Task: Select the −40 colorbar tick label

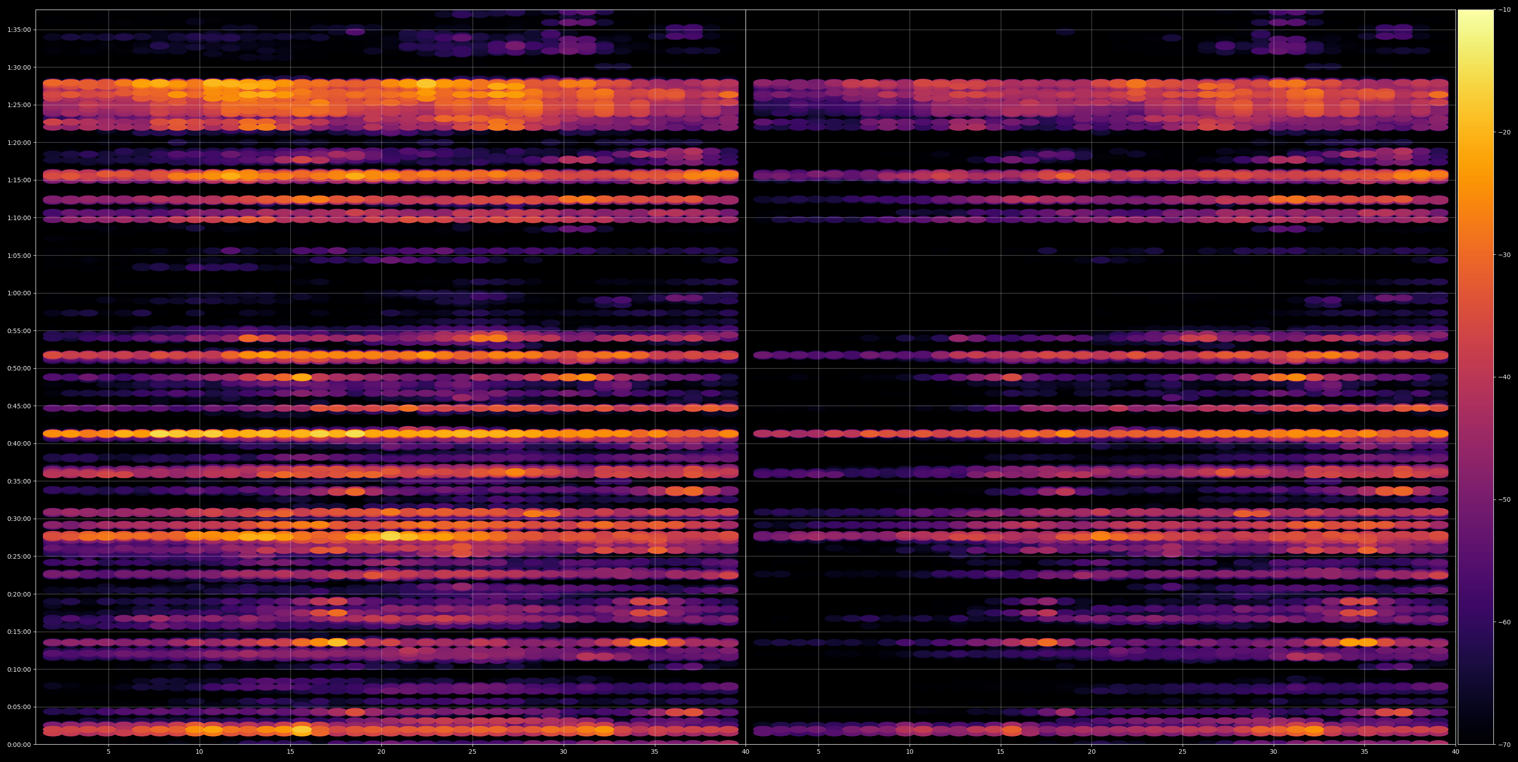Action: point(1504,377)
